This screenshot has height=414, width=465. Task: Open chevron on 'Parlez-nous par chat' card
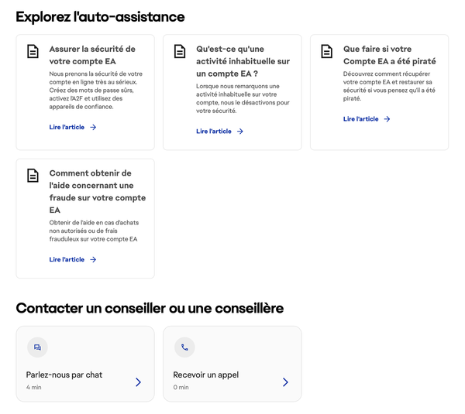click(138, 381)
